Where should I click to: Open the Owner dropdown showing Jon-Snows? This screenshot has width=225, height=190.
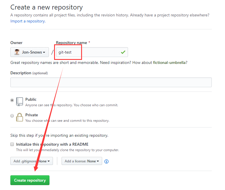point(30,52)
